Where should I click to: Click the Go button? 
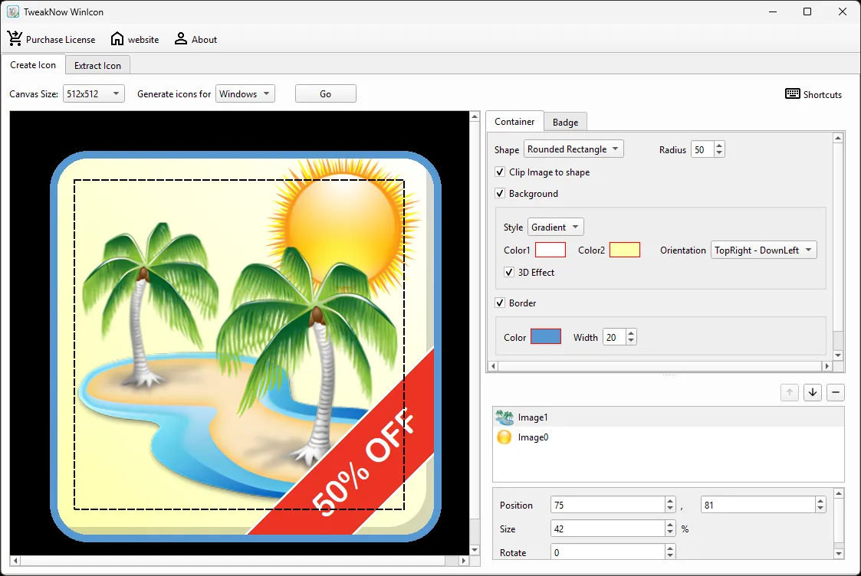(326, 93)
